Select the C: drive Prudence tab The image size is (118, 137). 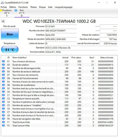[7, 13]
